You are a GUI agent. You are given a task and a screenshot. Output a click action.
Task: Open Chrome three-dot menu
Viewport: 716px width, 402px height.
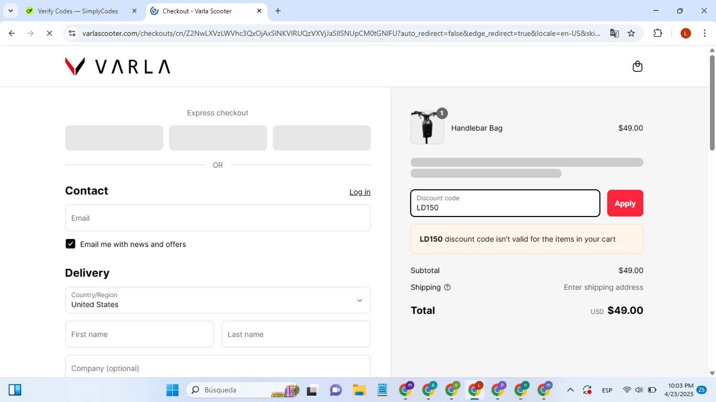705,33
